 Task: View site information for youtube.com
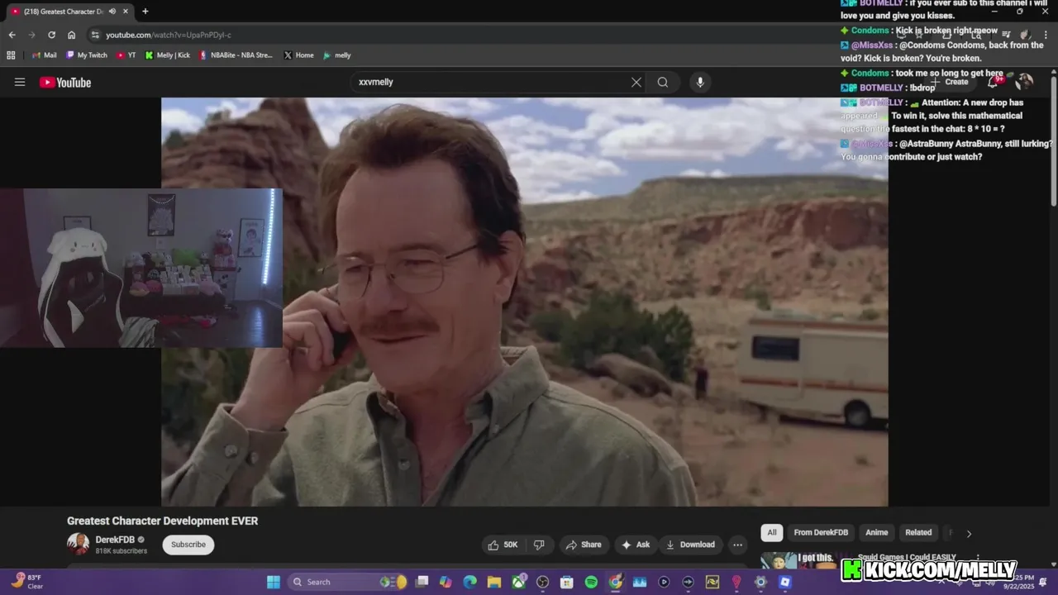[x=95, y=35]
